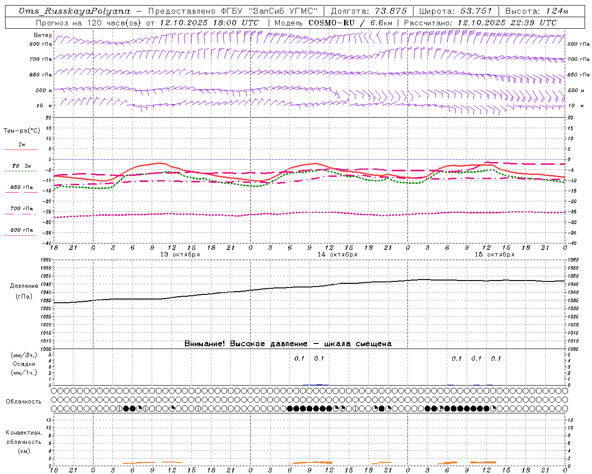592x474 pixels.
Task: Click the Тем-ра(°C) temperature axis label
Action: click(22, 131)
